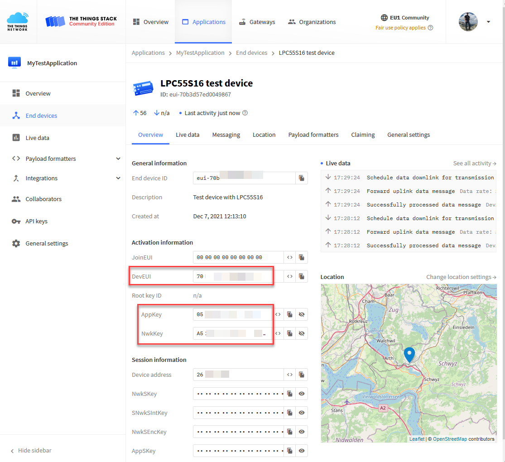This screenshot has width=505, height=462.
Task: Hide the NwkKey value with eye icon
Action: pyautogui.click(x=302, y=334)
